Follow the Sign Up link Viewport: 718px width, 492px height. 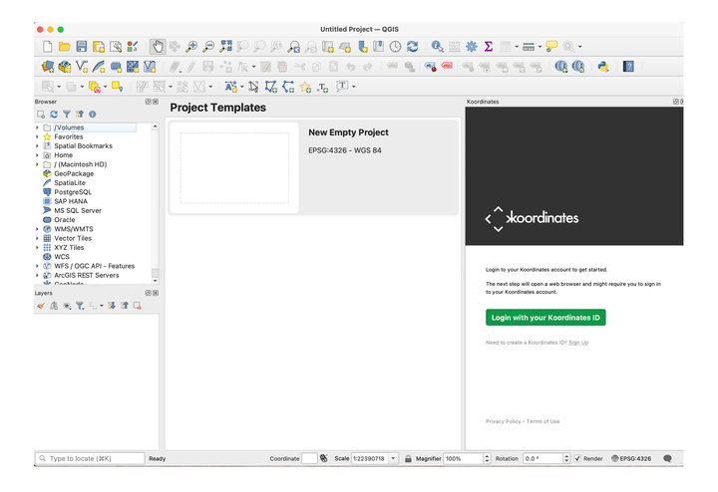coord(578,343)
